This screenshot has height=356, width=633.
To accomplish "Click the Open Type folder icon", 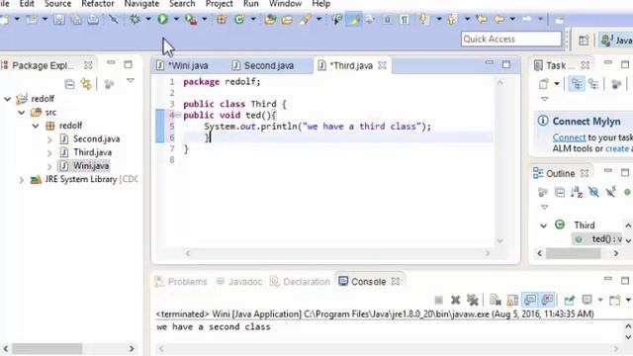I will coord(270,19).
